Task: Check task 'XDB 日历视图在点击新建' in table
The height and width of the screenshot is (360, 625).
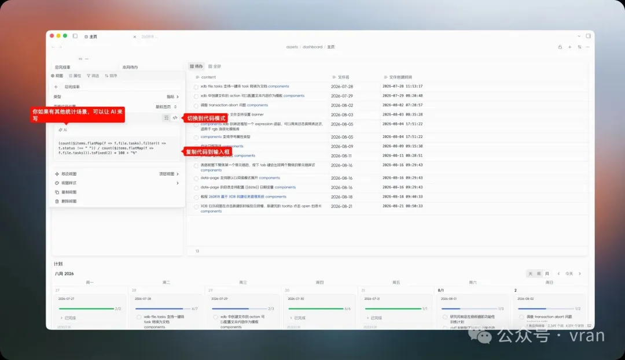Action: [196, 207]
